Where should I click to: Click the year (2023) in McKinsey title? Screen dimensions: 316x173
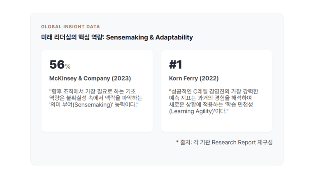tap(121, 78)
